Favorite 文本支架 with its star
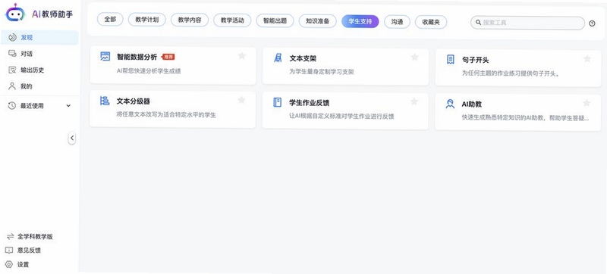Viewport: 607px width, 274px height. point(414,57)
